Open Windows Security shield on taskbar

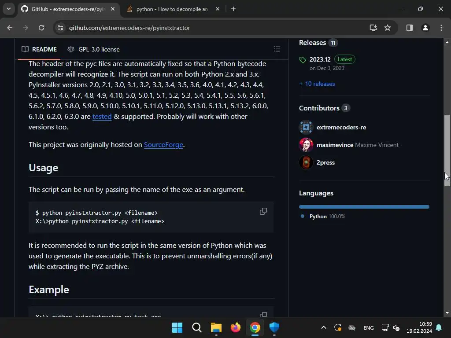tap(274, 327)
